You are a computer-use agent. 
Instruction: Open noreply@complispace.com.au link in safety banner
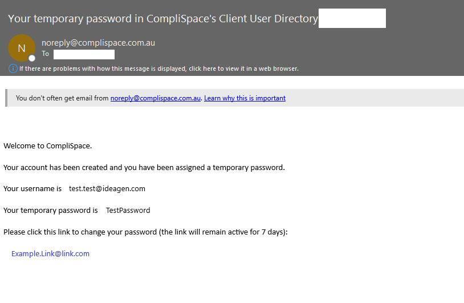click(155, 98)
